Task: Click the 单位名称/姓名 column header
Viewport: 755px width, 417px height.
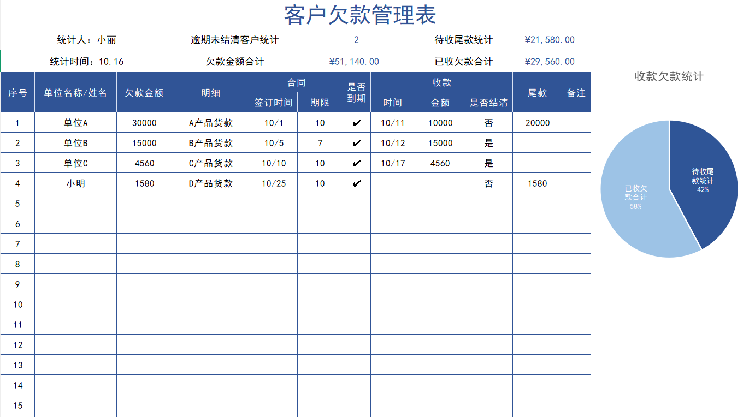Action: [75, 92]
